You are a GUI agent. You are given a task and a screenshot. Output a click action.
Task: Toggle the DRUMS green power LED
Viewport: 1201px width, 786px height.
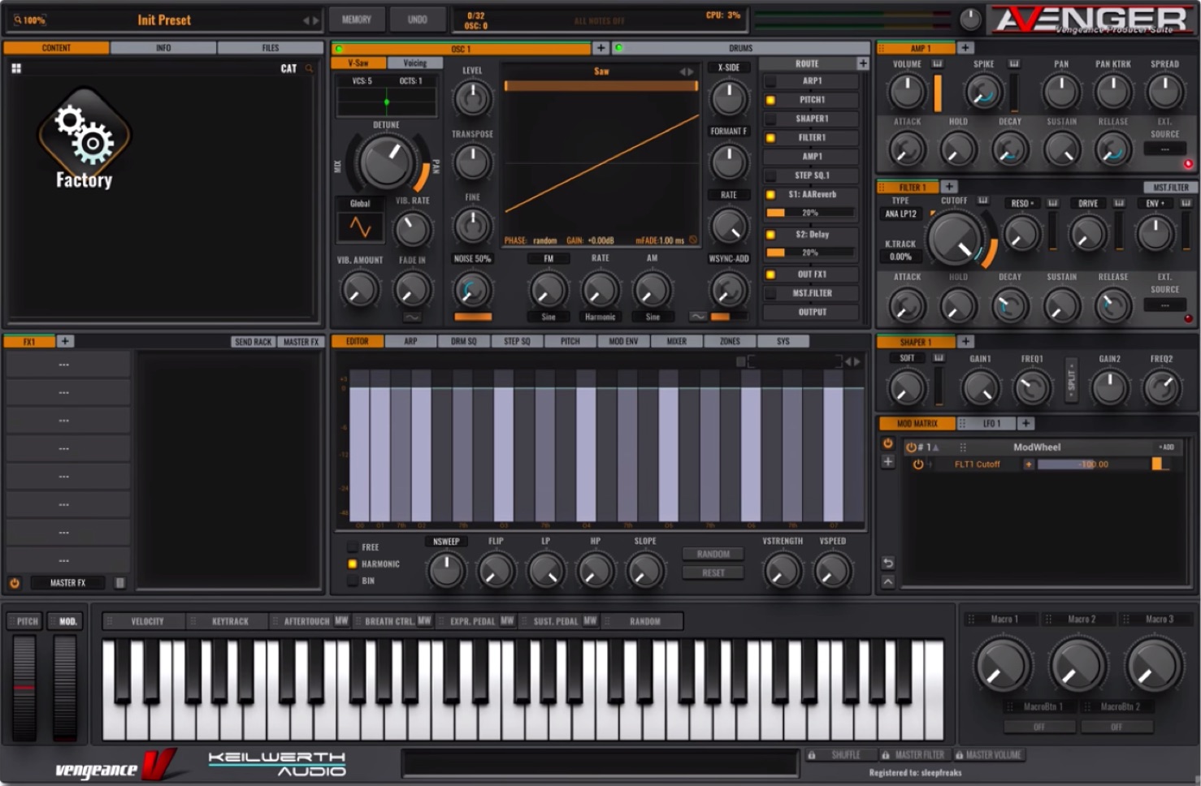click(x=618, y=49)
